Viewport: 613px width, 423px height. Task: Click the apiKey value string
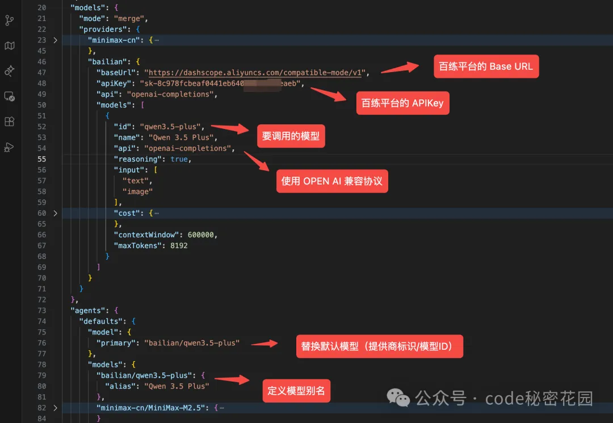click(x=220, y=83)
